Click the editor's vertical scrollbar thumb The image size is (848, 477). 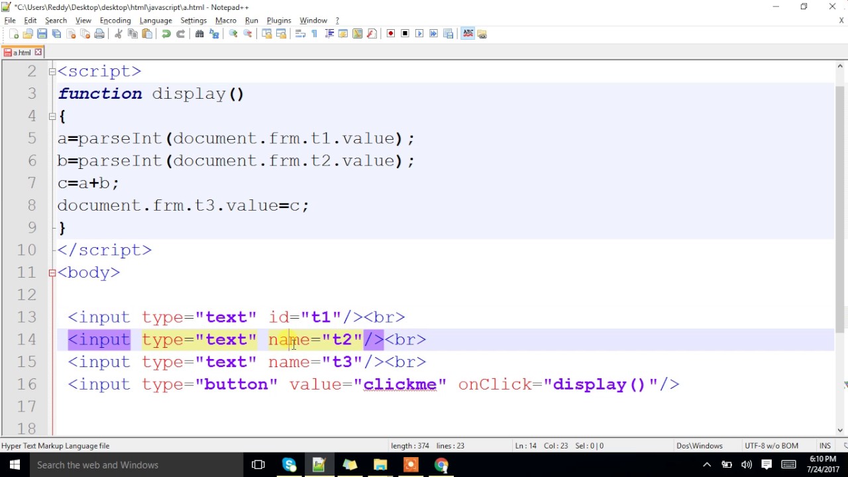840,209
